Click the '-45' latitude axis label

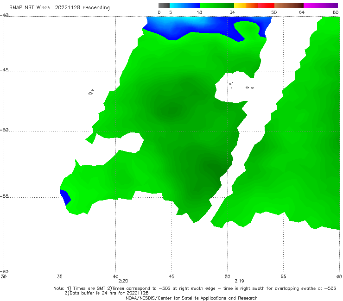click(4, 70)
